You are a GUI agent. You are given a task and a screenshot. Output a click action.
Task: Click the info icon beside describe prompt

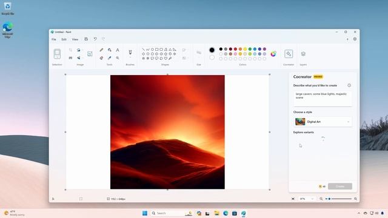tap(349, 85)
